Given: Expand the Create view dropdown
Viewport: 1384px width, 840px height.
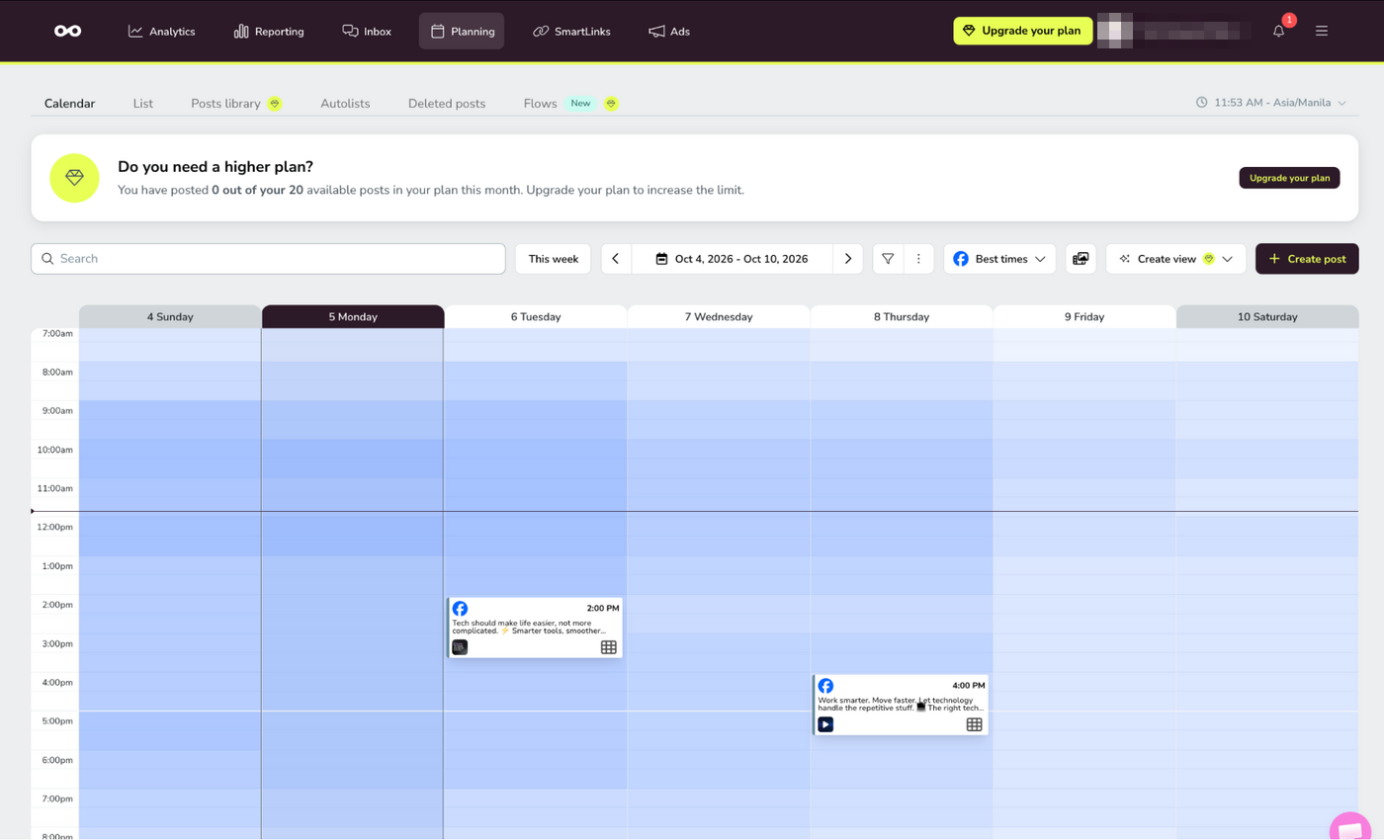Looking at the screenshot, I should (x=1175, y=259).
